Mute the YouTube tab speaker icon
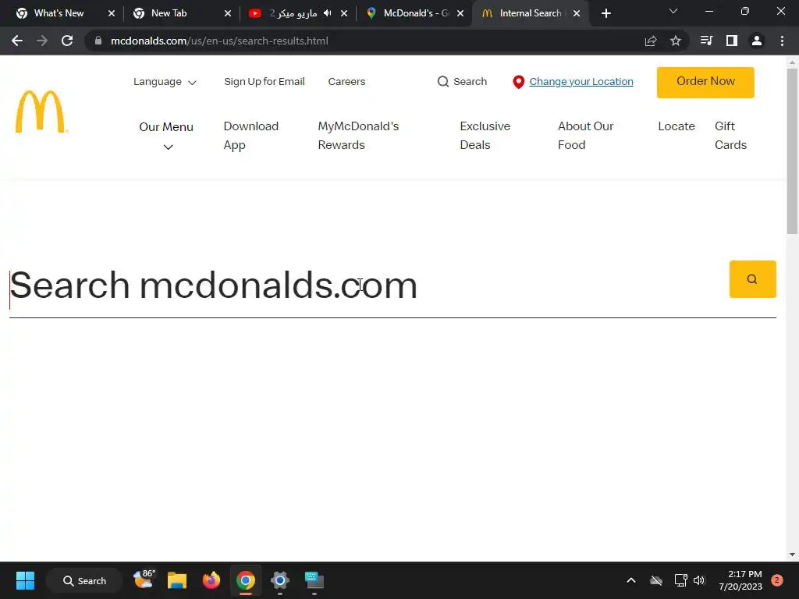This screenshot has width=799, height=599. [x=327, y=13]
